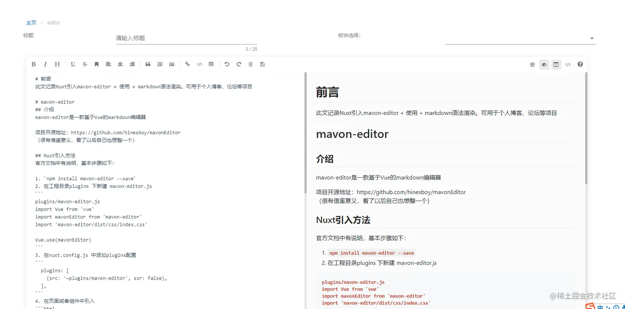This screenshot has width=625, height=309.
Task: Click the editor breadcrumb item
Action: [x=54, y=23]
